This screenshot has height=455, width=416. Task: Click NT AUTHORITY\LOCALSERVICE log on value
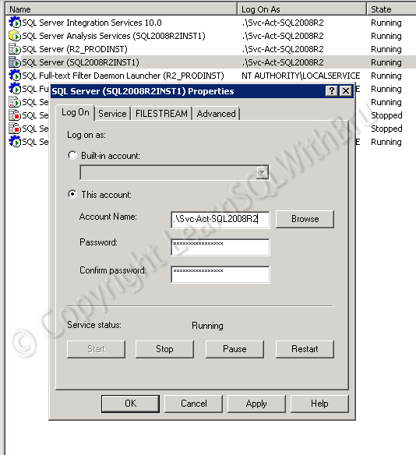coord(301,76)
